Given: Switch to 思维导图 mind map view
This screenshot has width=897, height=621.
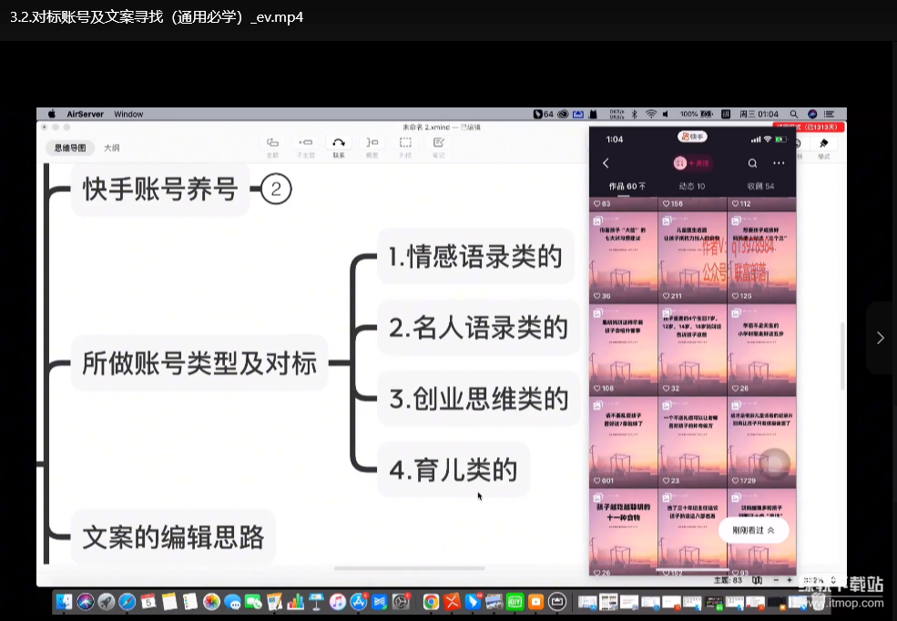Looking at the screenshot, I should tap(70, 148).
